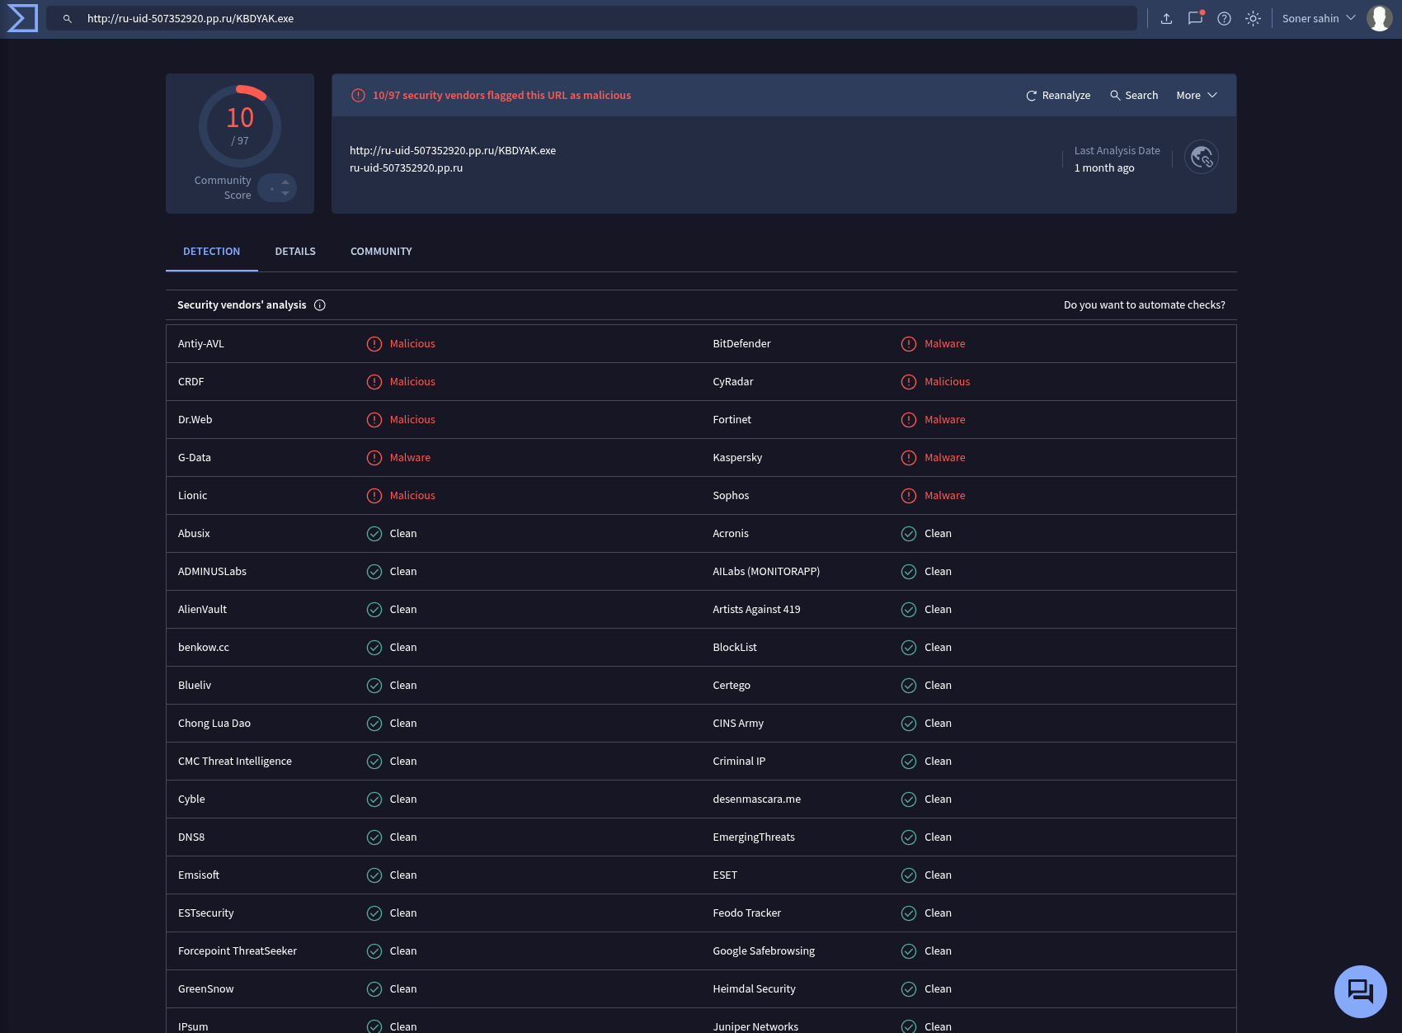The image size is (1402, 1033).
Task: Open the help question mark icon
Action: [x=1224, y=18]
